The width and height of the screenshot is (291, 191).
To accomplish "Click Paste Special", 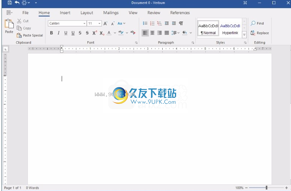I will coord(30,35).
